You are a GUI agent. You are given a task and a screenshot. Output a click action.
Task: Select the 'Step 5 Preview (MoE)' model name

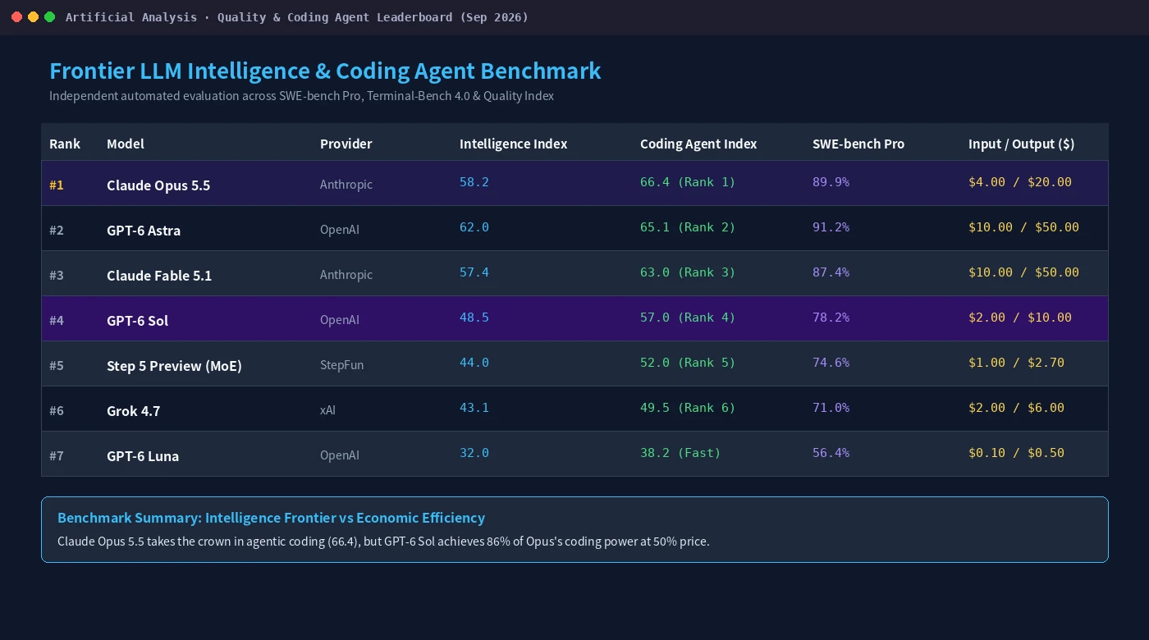(174, 366)
